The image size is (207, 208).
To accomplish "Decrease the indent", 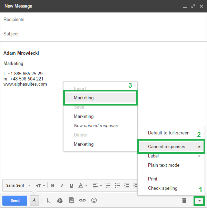I will coord(127,185).
